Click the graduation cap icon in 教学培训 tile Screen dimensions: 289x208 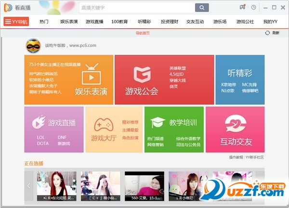(158, 122)
